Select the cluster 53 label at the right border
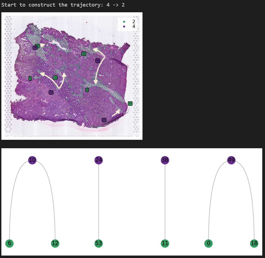 (130, 103)
